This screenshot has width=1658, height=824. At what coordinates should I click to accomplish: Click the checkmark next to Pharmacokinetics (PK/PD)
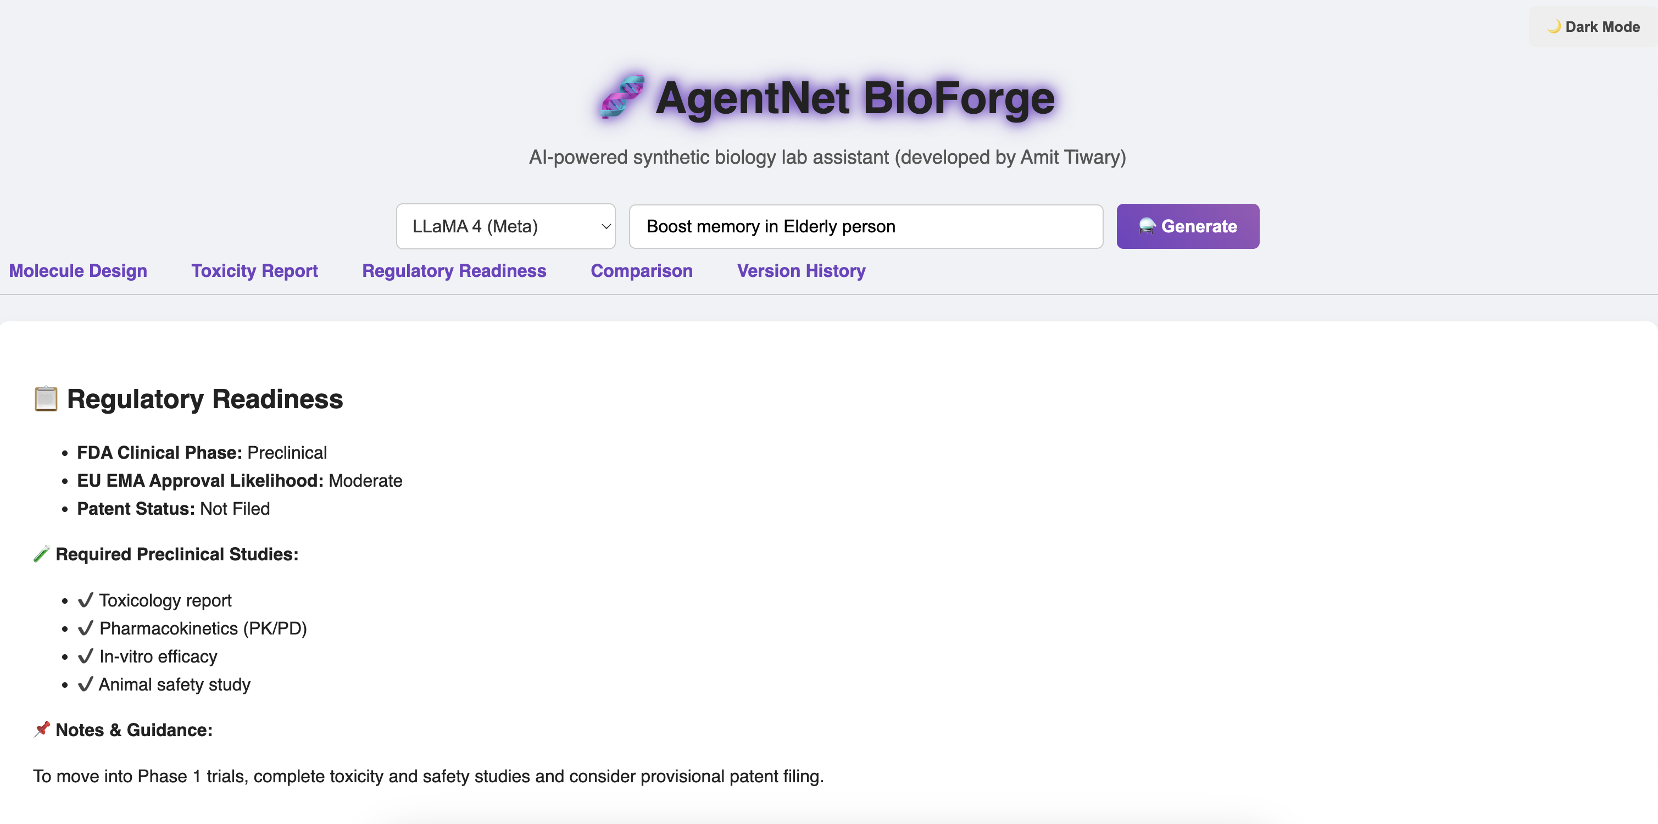[85, 628]
